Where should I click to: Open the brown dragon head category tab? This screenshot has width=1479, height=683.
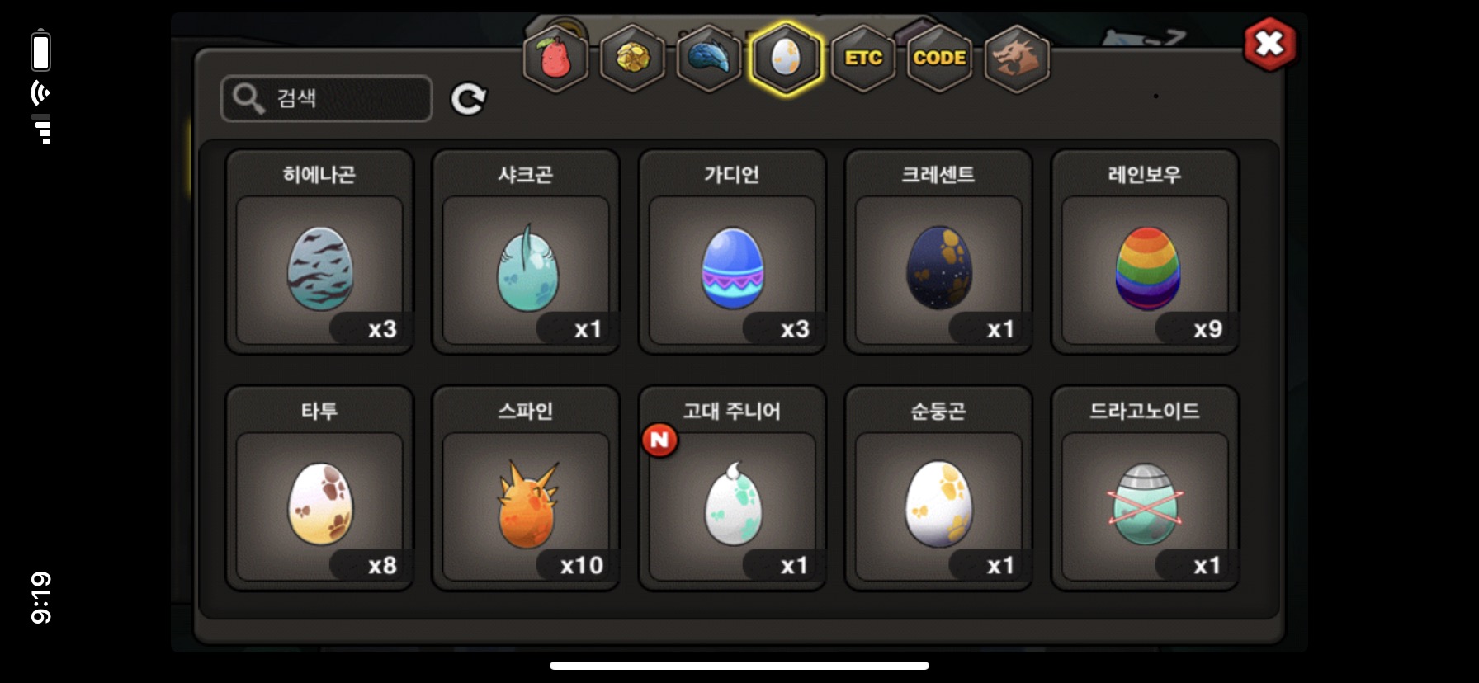point(1017,59)
